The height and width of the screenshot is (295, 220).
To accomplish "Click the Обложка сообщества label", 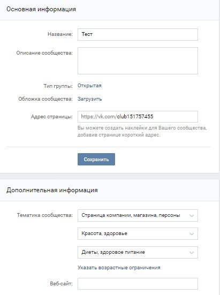I will 45,99.
